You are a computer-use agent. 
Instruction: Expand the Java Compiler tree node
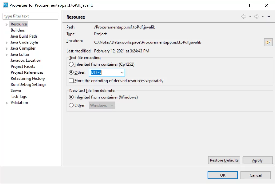coord(6,49)
